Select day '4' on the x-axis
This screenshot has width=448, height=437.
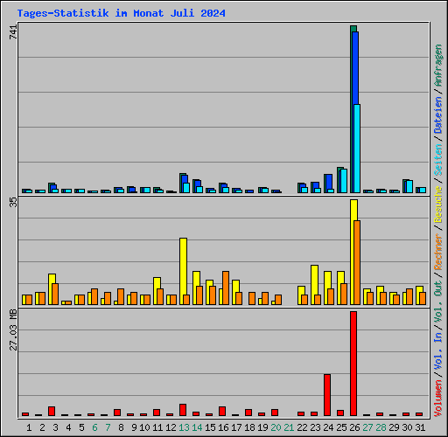(68, 427)
